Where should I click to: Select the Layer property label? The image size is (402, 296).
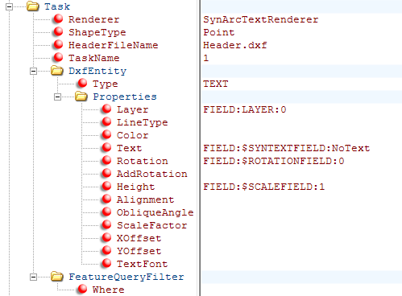(x=133, y=109)
